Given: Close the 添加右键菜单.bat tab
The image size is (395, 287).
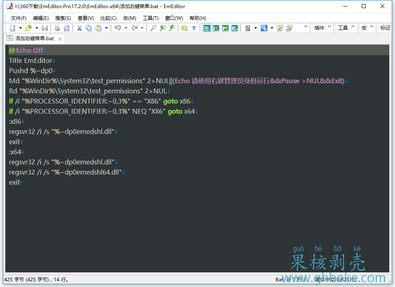Looking at the screenshot, I should tap(60, 39).
